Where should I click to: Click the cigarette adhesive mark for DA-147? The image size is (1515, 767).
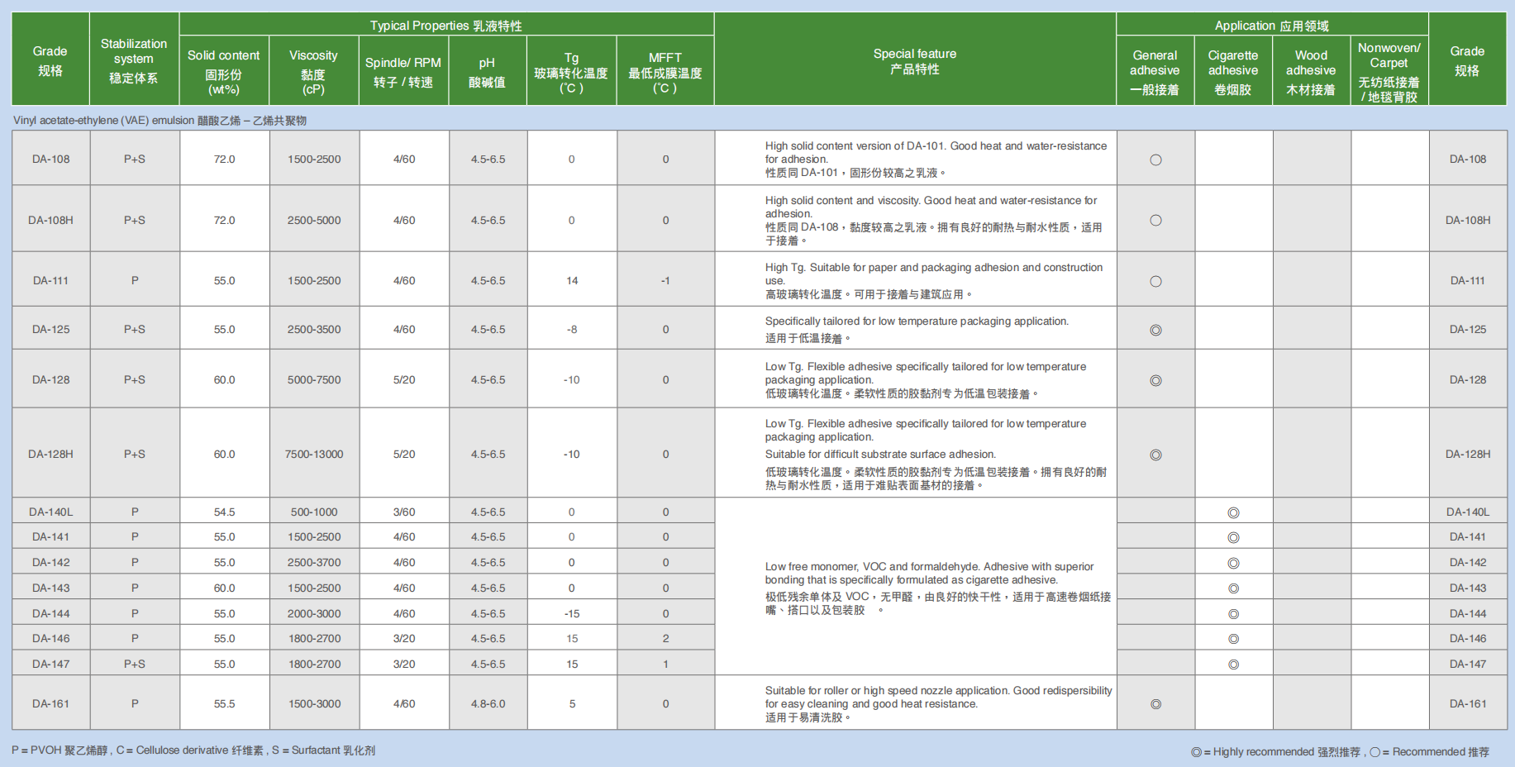click(1233, 665)
